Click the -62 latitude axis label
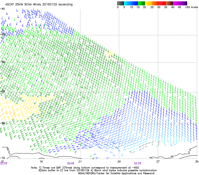 tap(2, 34)
